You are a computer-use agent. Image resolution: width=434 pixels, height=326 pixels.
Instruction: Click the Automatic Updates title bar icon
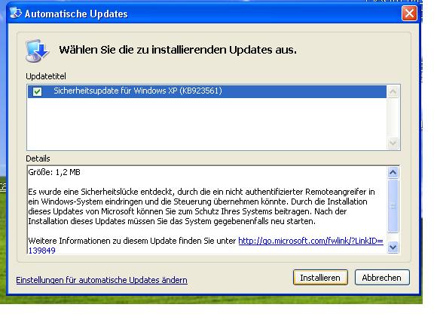(x=16, y=13)
